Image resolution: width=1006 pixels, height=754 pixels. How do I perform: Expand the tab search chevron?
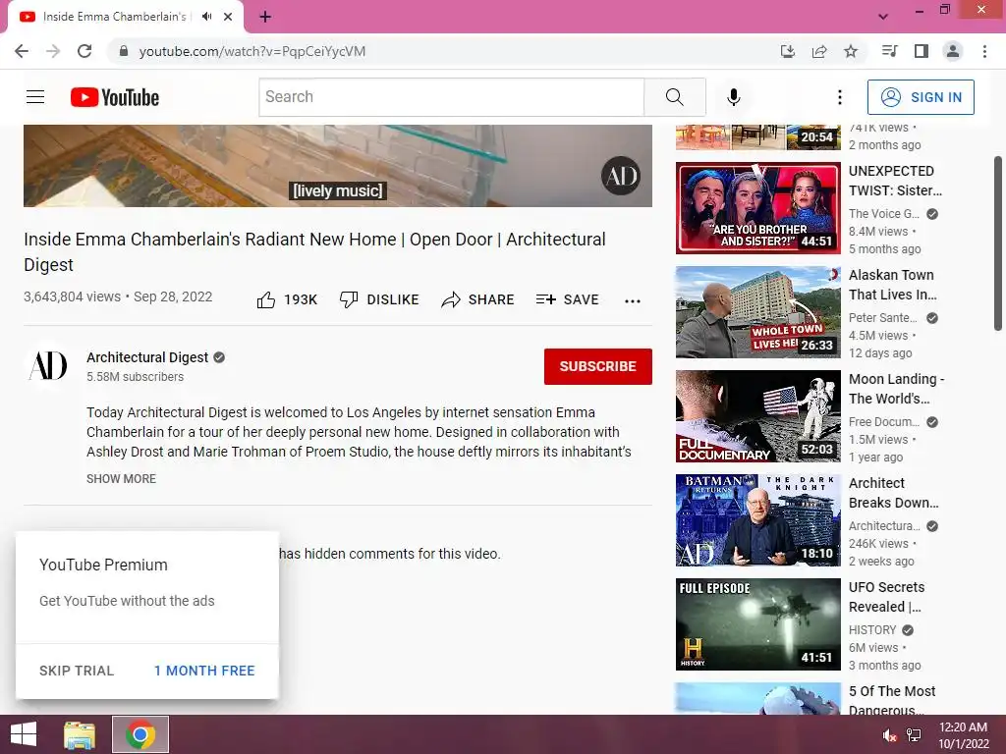[x=883, y=17]
